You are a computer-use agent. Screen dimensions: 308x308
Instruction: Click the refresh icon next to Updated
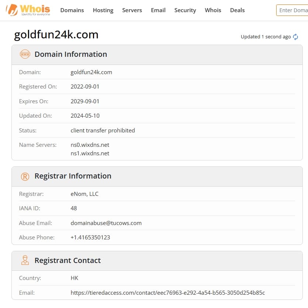[295, 37]
